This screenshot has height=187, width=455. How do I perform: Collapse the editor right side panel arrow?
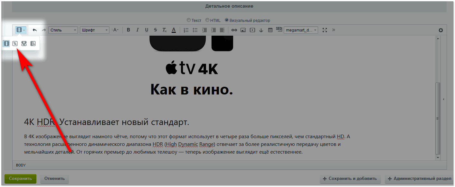click(x=443, y=99)
